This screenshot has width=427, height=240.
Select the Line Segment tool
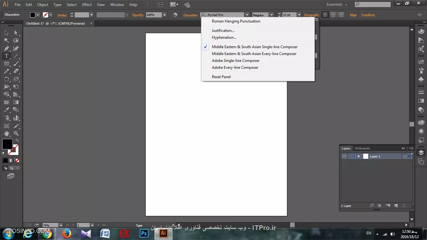(16, 56)
